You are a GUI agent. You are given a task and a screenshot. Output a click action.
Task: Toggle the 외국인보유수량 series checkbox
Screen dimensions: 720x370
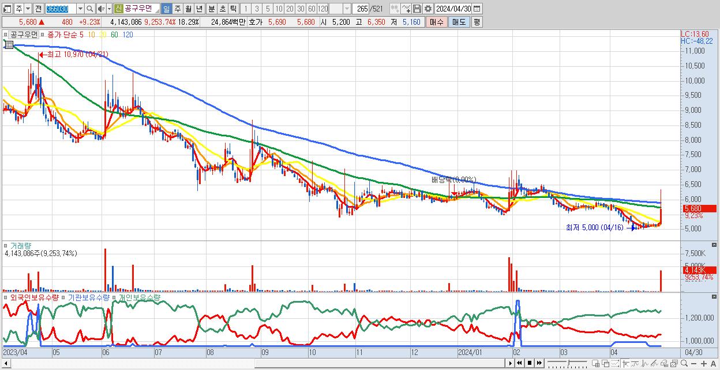click(6, 297)
